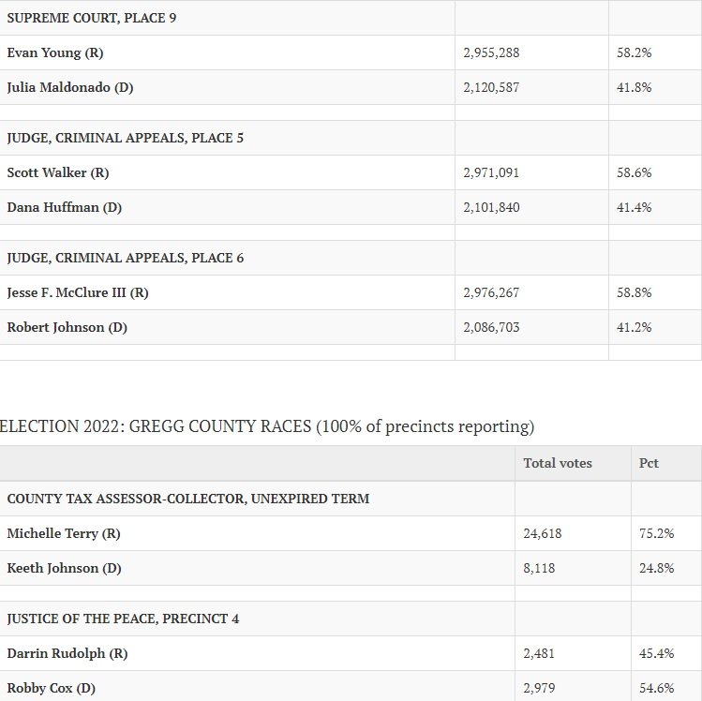Select Robert Johnson's 2,086,703 vote total

(491, 327)
